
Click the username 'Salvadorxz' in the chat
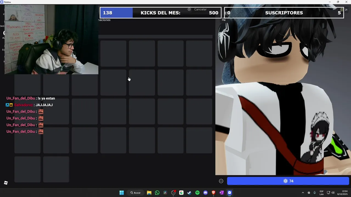click(23, 105)
